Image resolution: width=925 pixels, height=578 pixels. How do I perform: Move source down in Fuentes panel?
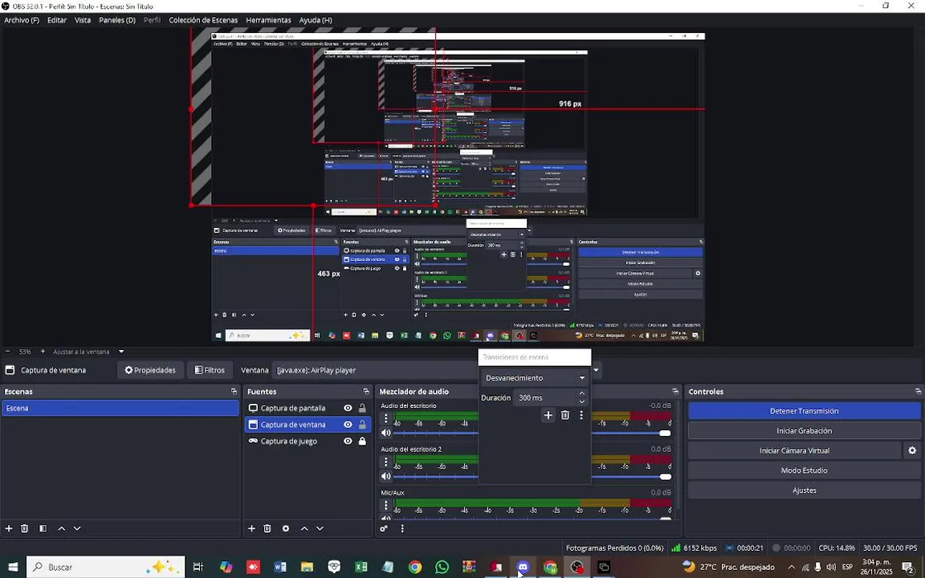tap(320, 528)
